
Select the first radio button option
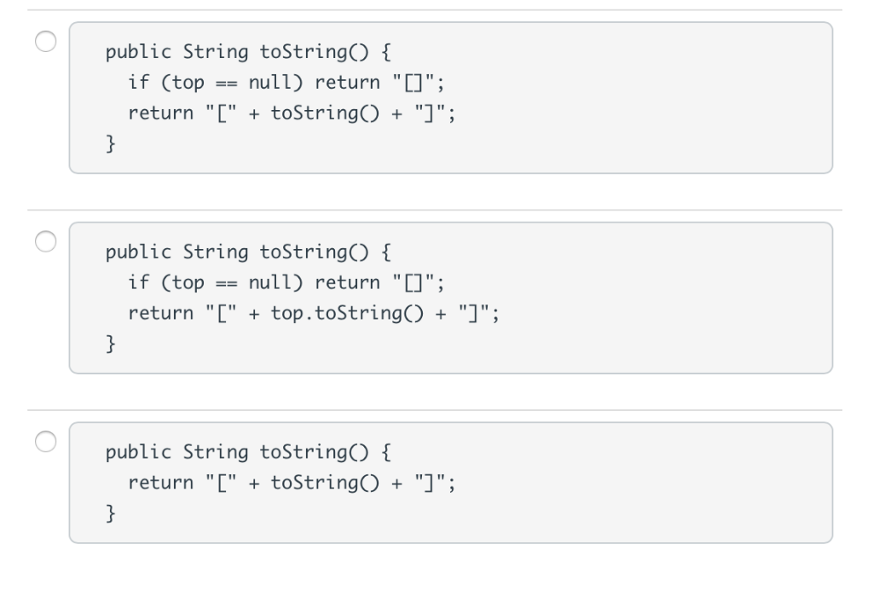(45, 40)
